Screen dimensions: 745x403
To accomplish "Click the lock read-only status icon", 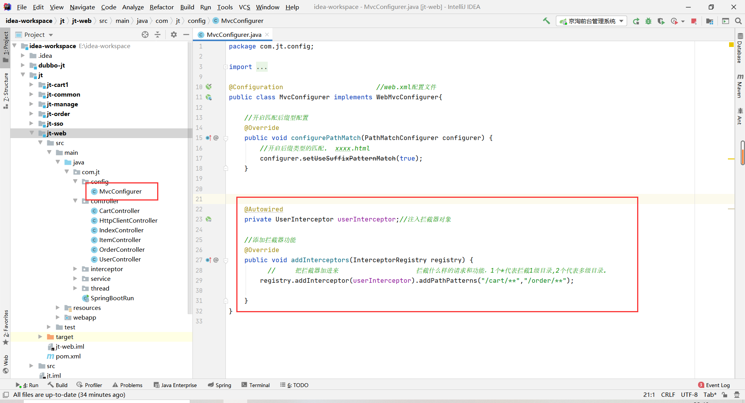I will (x=724, y=394).
